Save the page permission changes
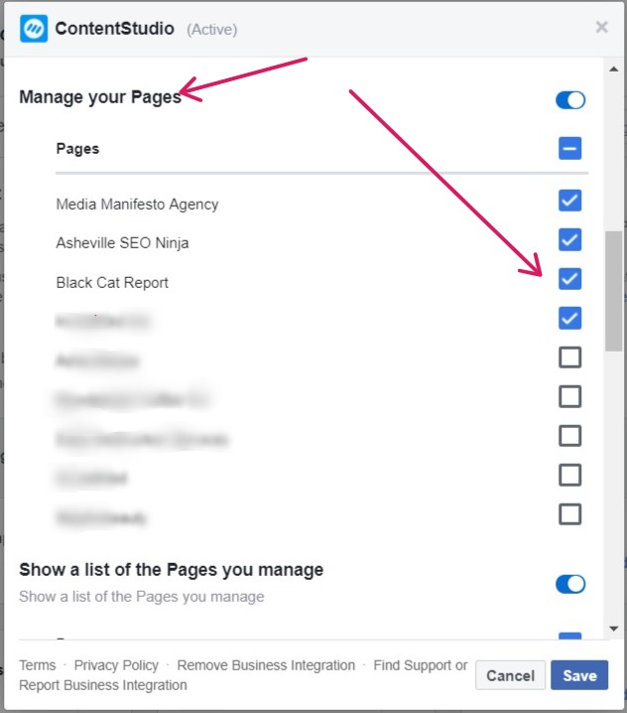The height and width of the screenshot is (713, 627). coord(579,675)
